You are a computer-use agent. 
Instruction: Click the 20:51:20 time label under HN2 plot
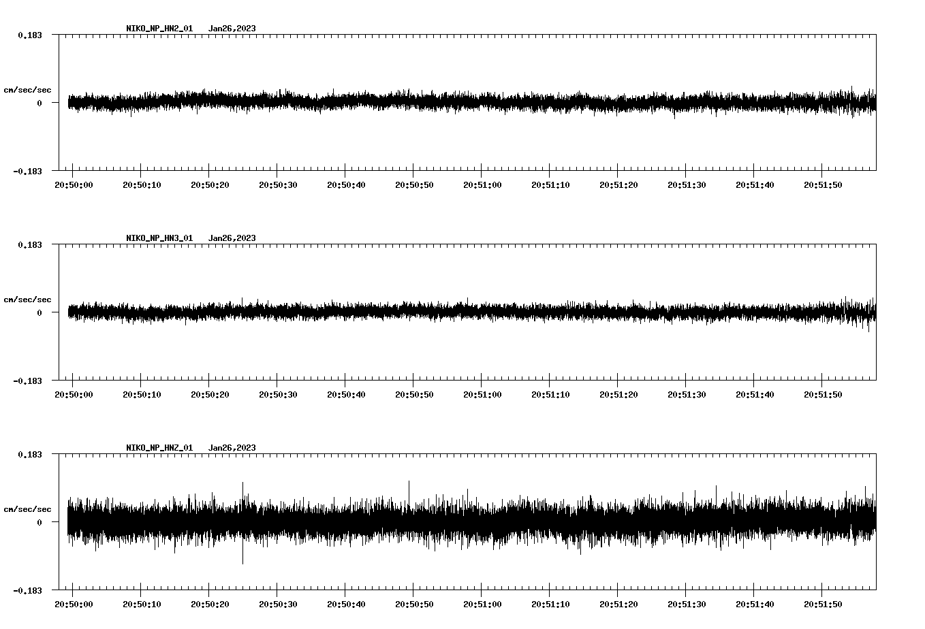(618, 185)
